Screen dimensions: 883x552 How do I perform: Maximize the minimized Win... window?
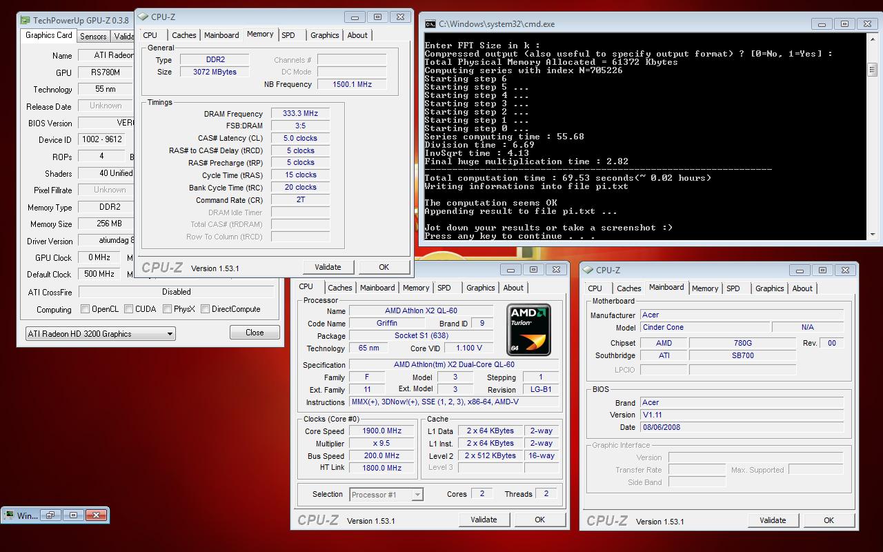click(x=73, y=515)
